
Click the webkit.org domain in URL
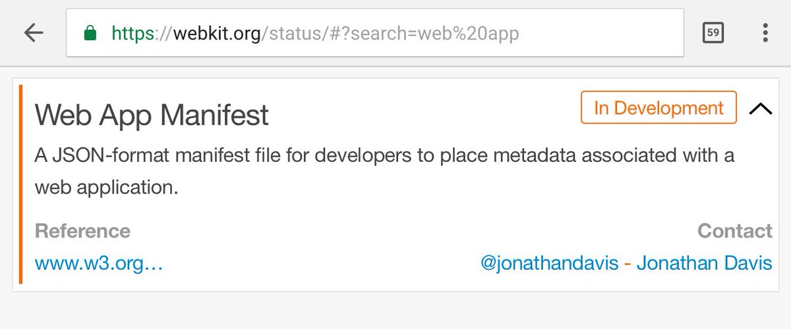[218, 33]
